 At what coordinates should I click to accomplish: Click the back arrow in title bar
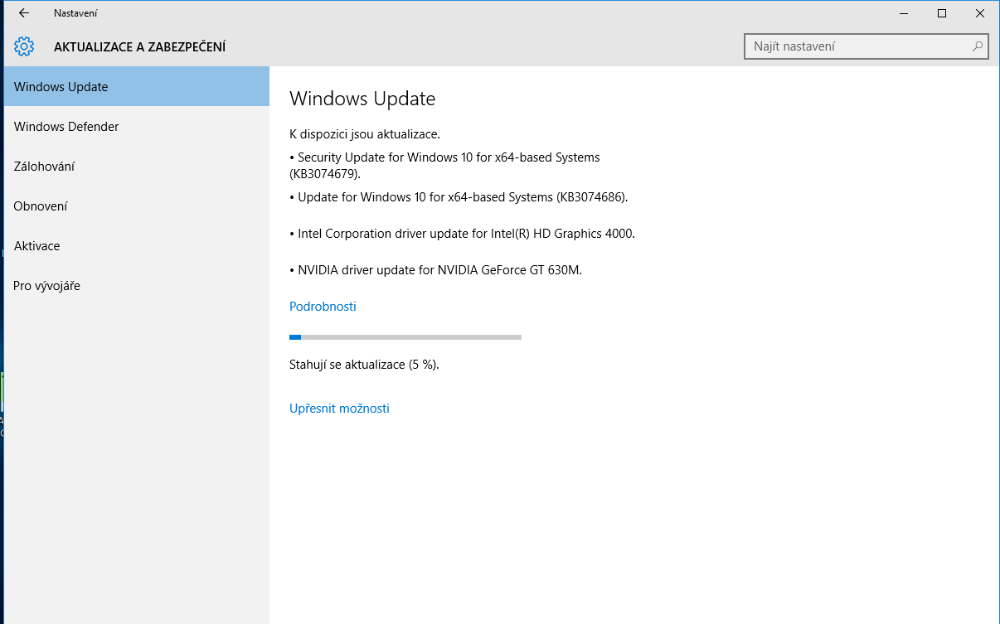[24, 13]
